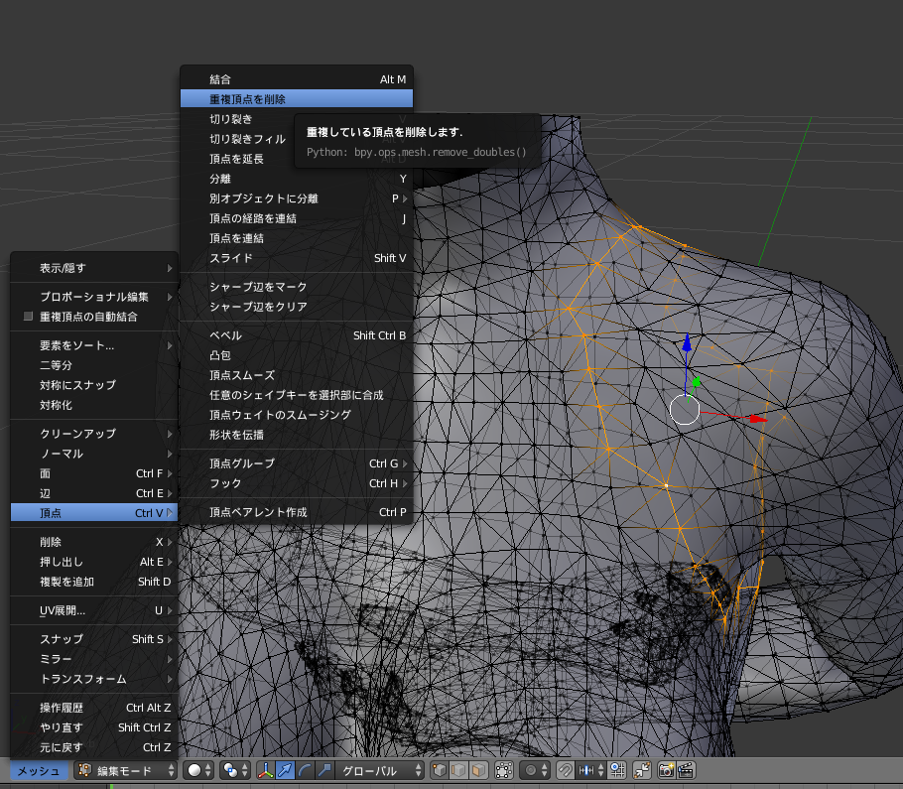Image resolution: width=903 pixels, height=789 pixels.
Task: Click the snap grid icon beside snap element
Action: click(617, 770)
